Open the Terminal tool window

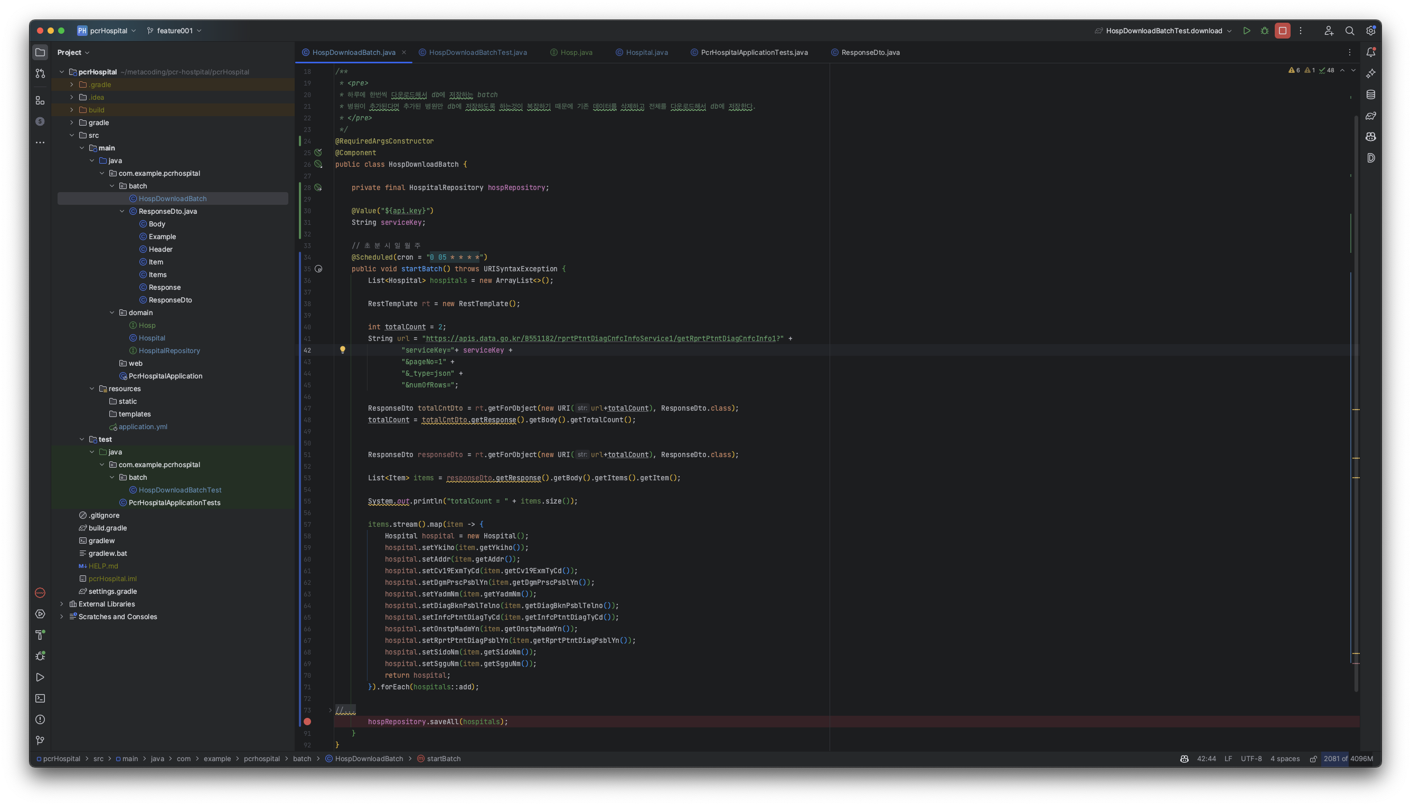point(40,698)
